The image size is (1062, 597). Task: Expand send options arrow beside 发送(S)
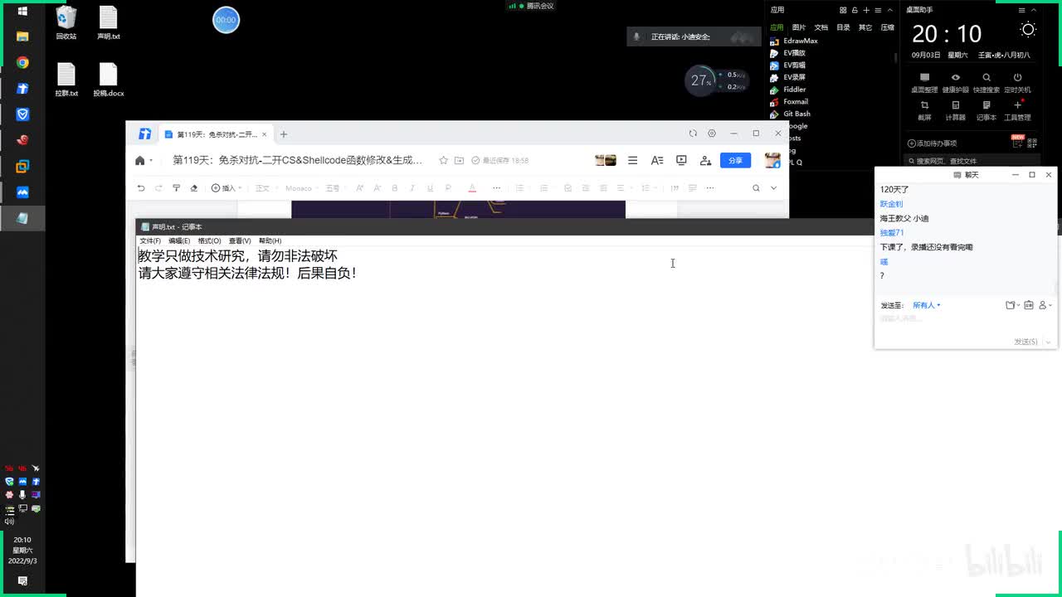point(1048,342)
